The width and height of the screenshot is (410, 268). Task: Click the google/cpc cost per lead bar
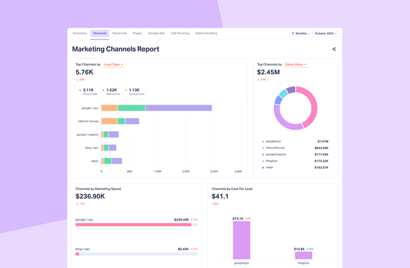tap(241, 240)
